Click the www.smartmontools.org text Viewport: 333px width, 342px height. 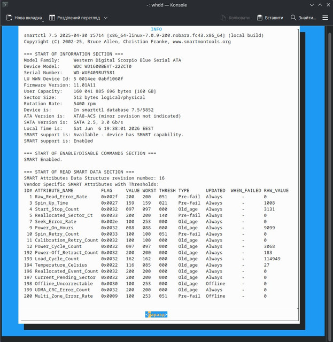point(202,42)
